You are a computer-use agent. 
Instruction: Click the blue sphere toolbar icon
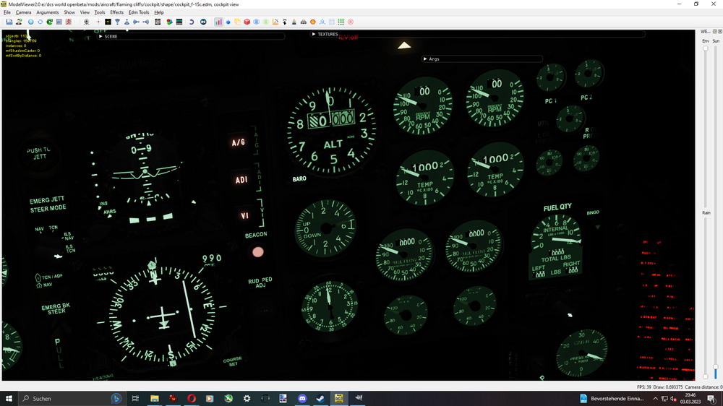pos(31,22)
